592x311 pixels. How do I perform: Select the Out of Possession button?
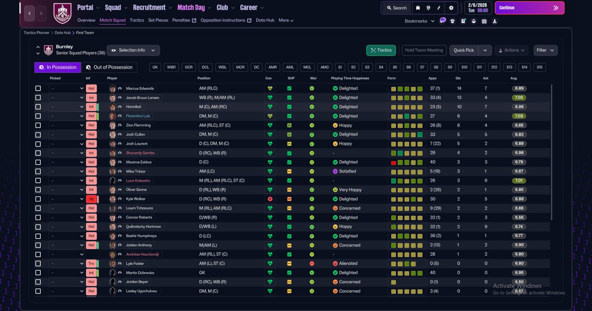pyautogui.click(x=110, y=67)
